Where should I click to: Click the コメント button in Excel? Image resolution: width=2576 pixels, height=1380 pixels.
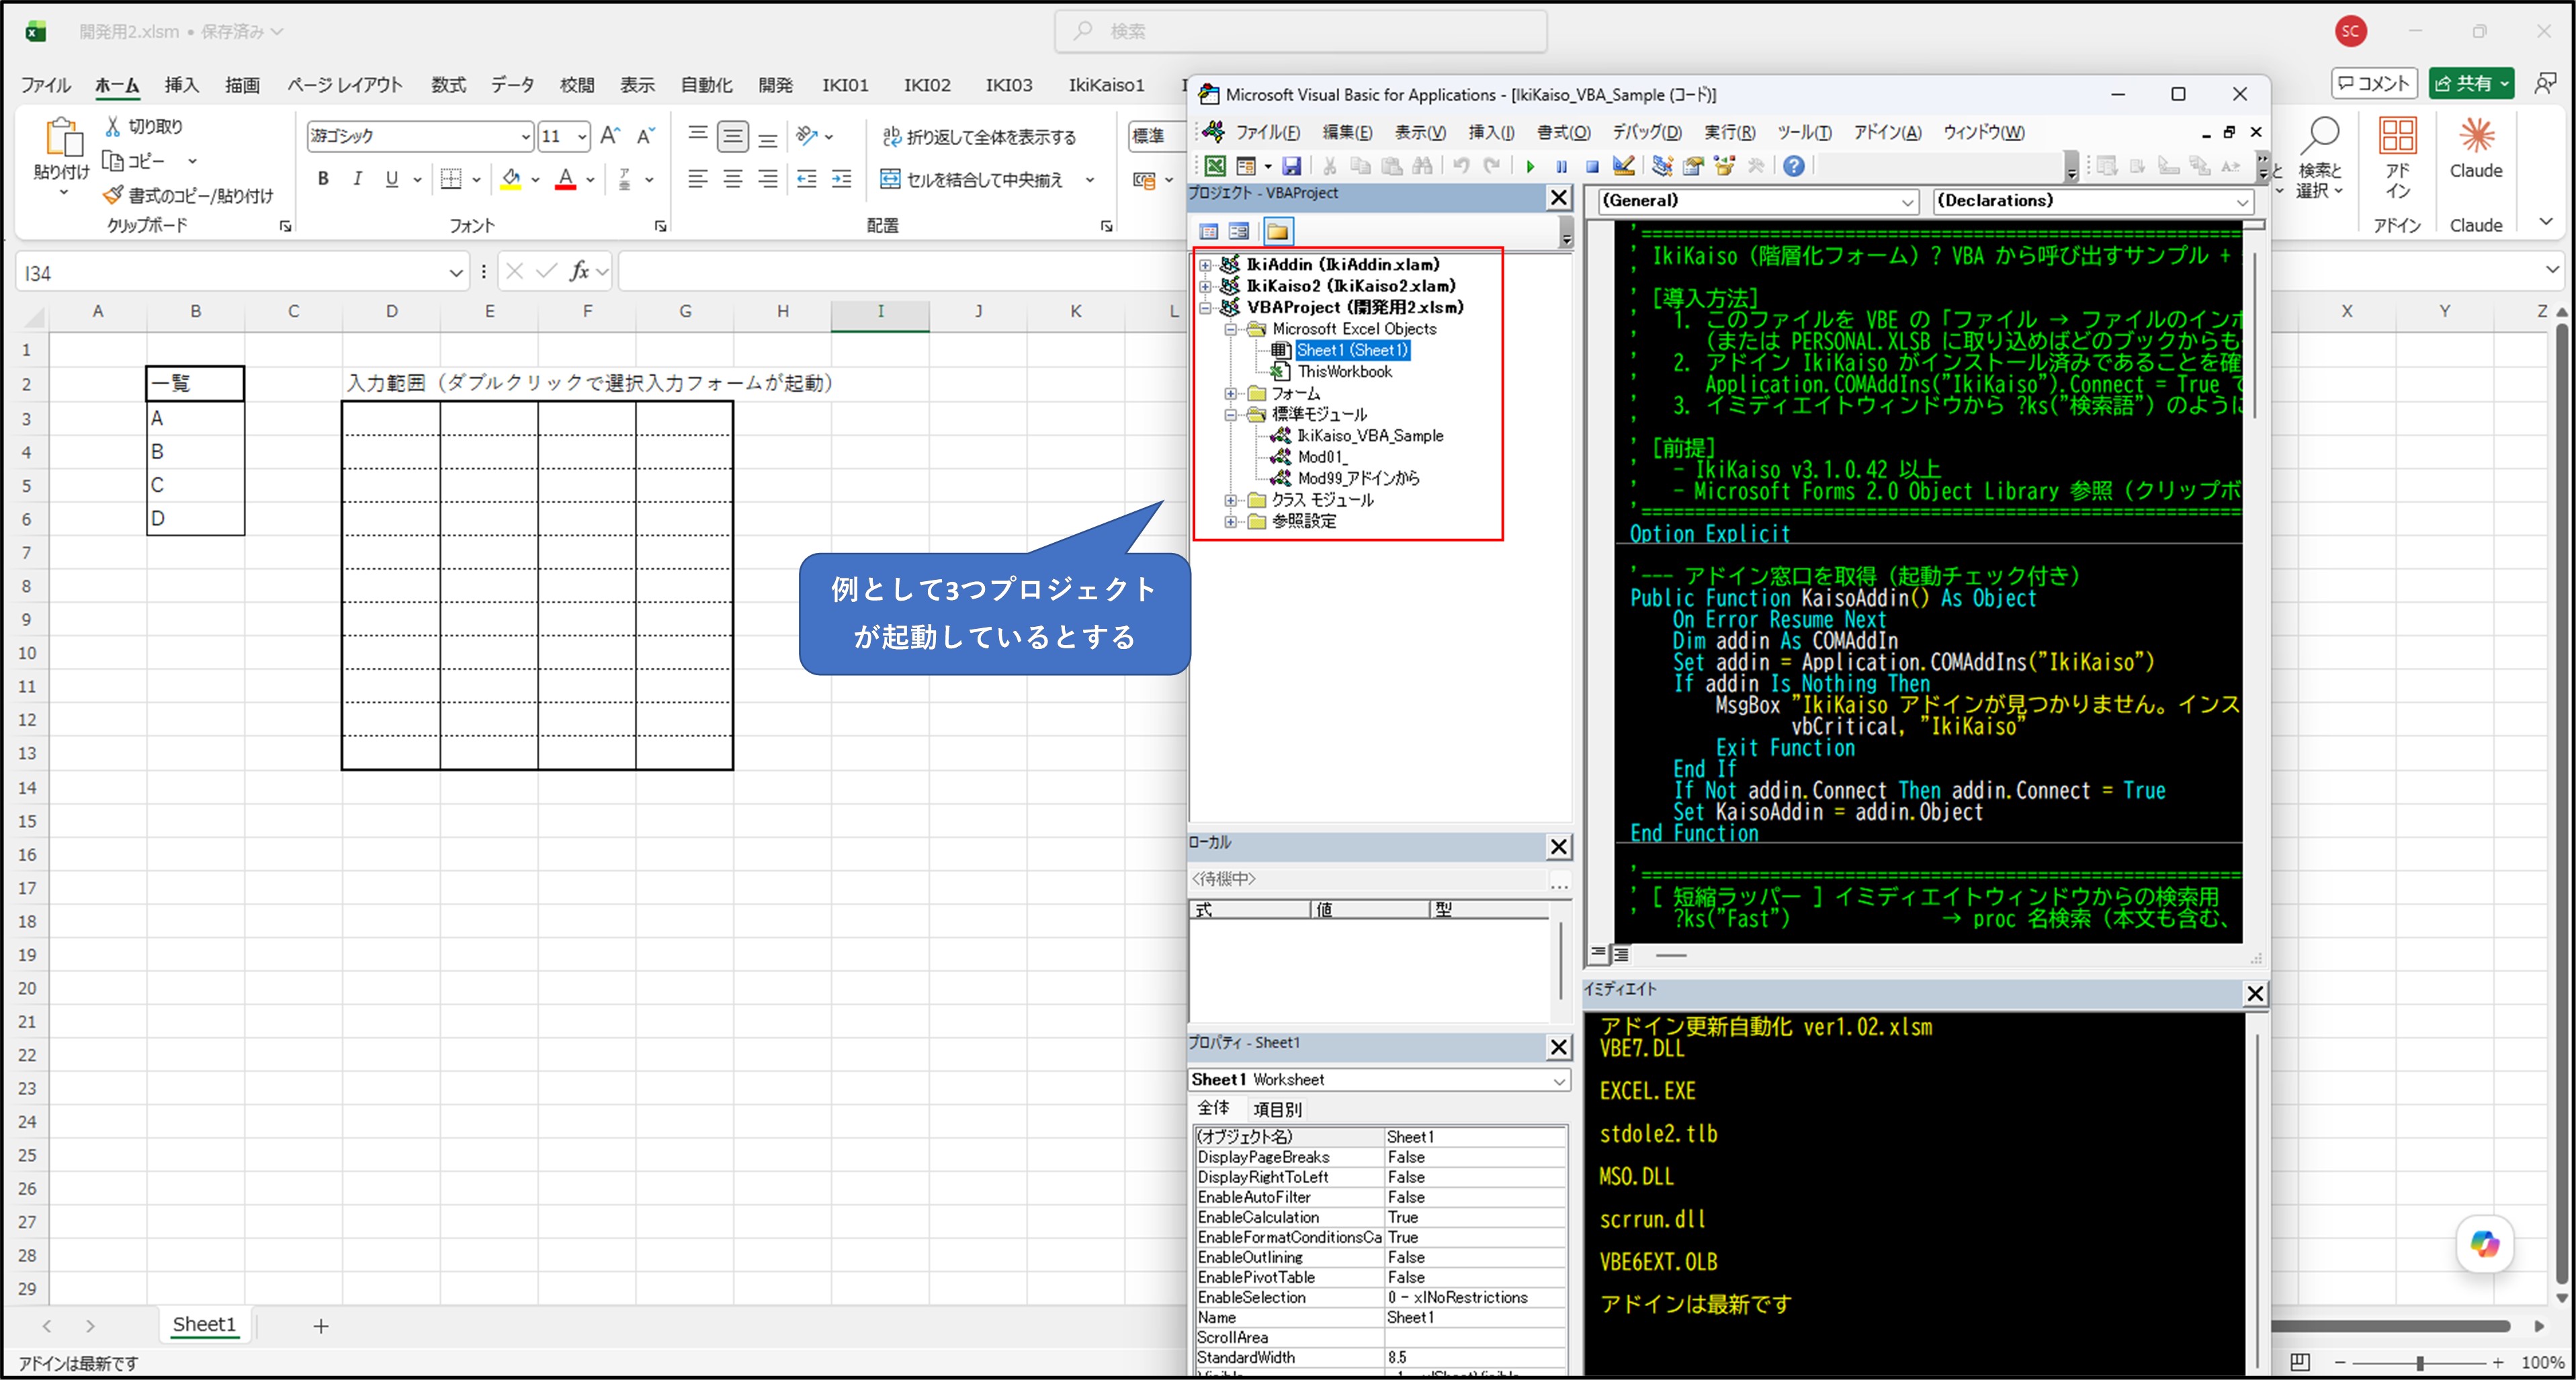pos(2374,84)
